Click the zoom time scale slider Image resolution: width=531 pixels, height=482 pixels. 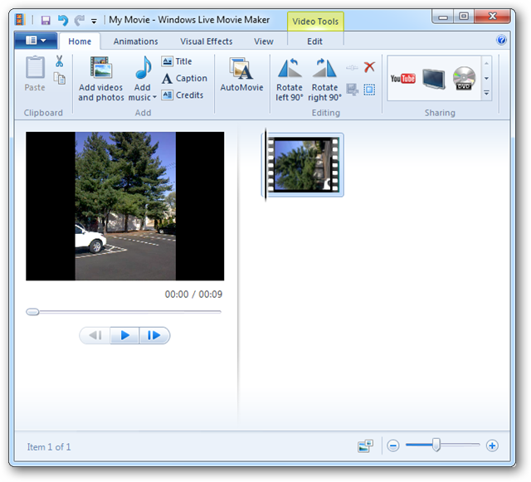pyautogui.click(x=436, y=445)
